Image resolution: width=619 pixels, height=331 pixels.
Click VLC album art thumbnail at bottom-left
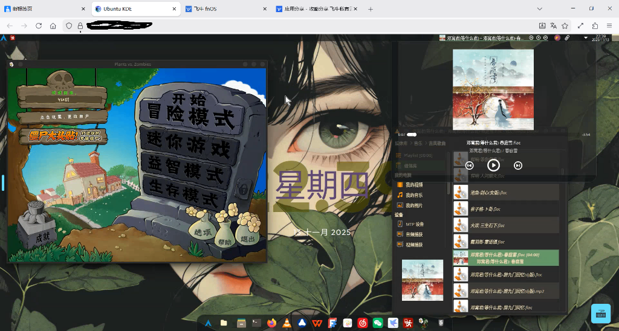(423, 280)
